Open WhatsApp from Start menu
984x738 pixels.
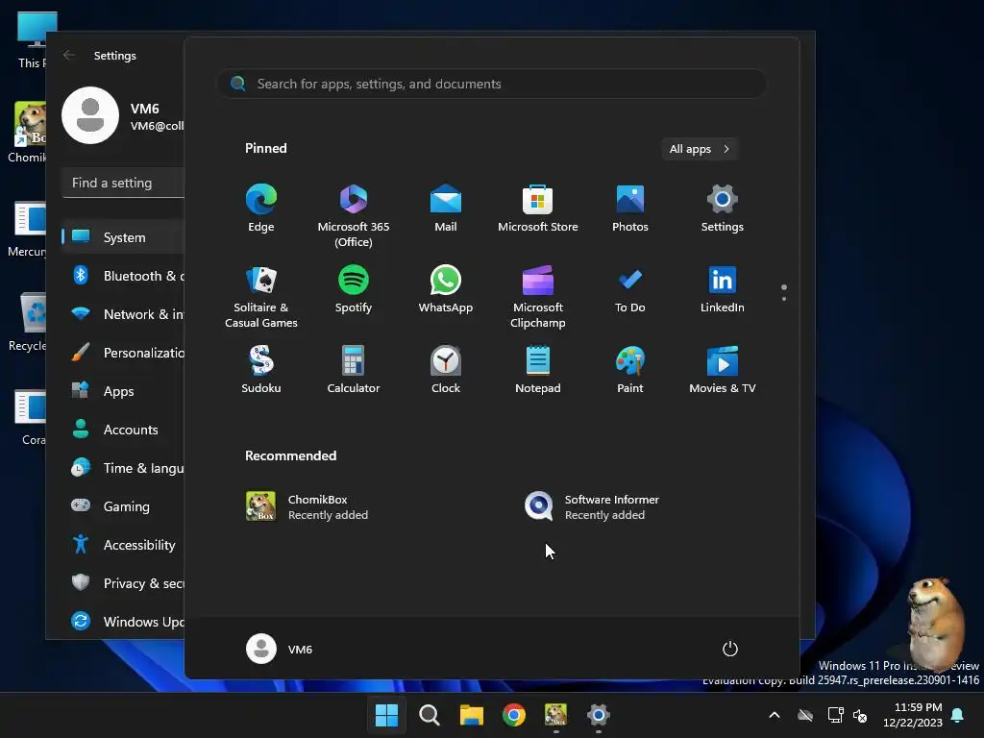(x=446, y=288)
